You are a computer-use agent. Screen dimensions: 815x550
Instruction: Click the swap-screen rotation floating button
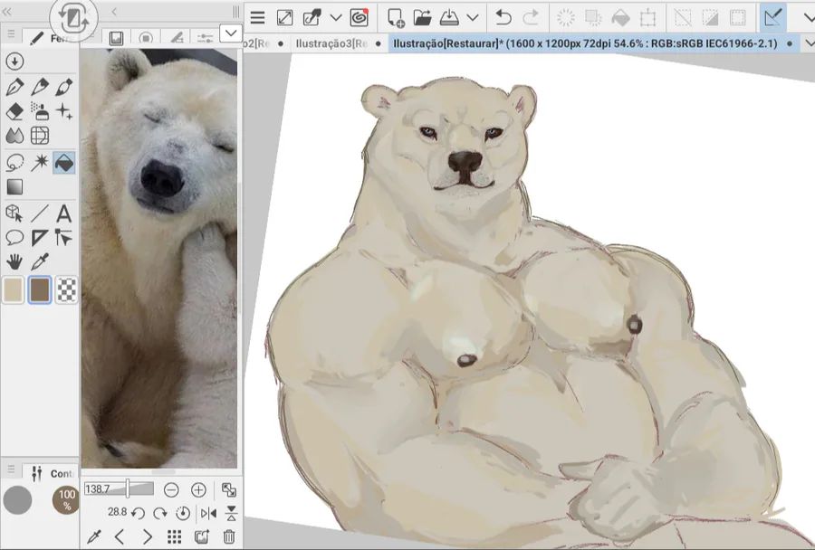(73, 18)
